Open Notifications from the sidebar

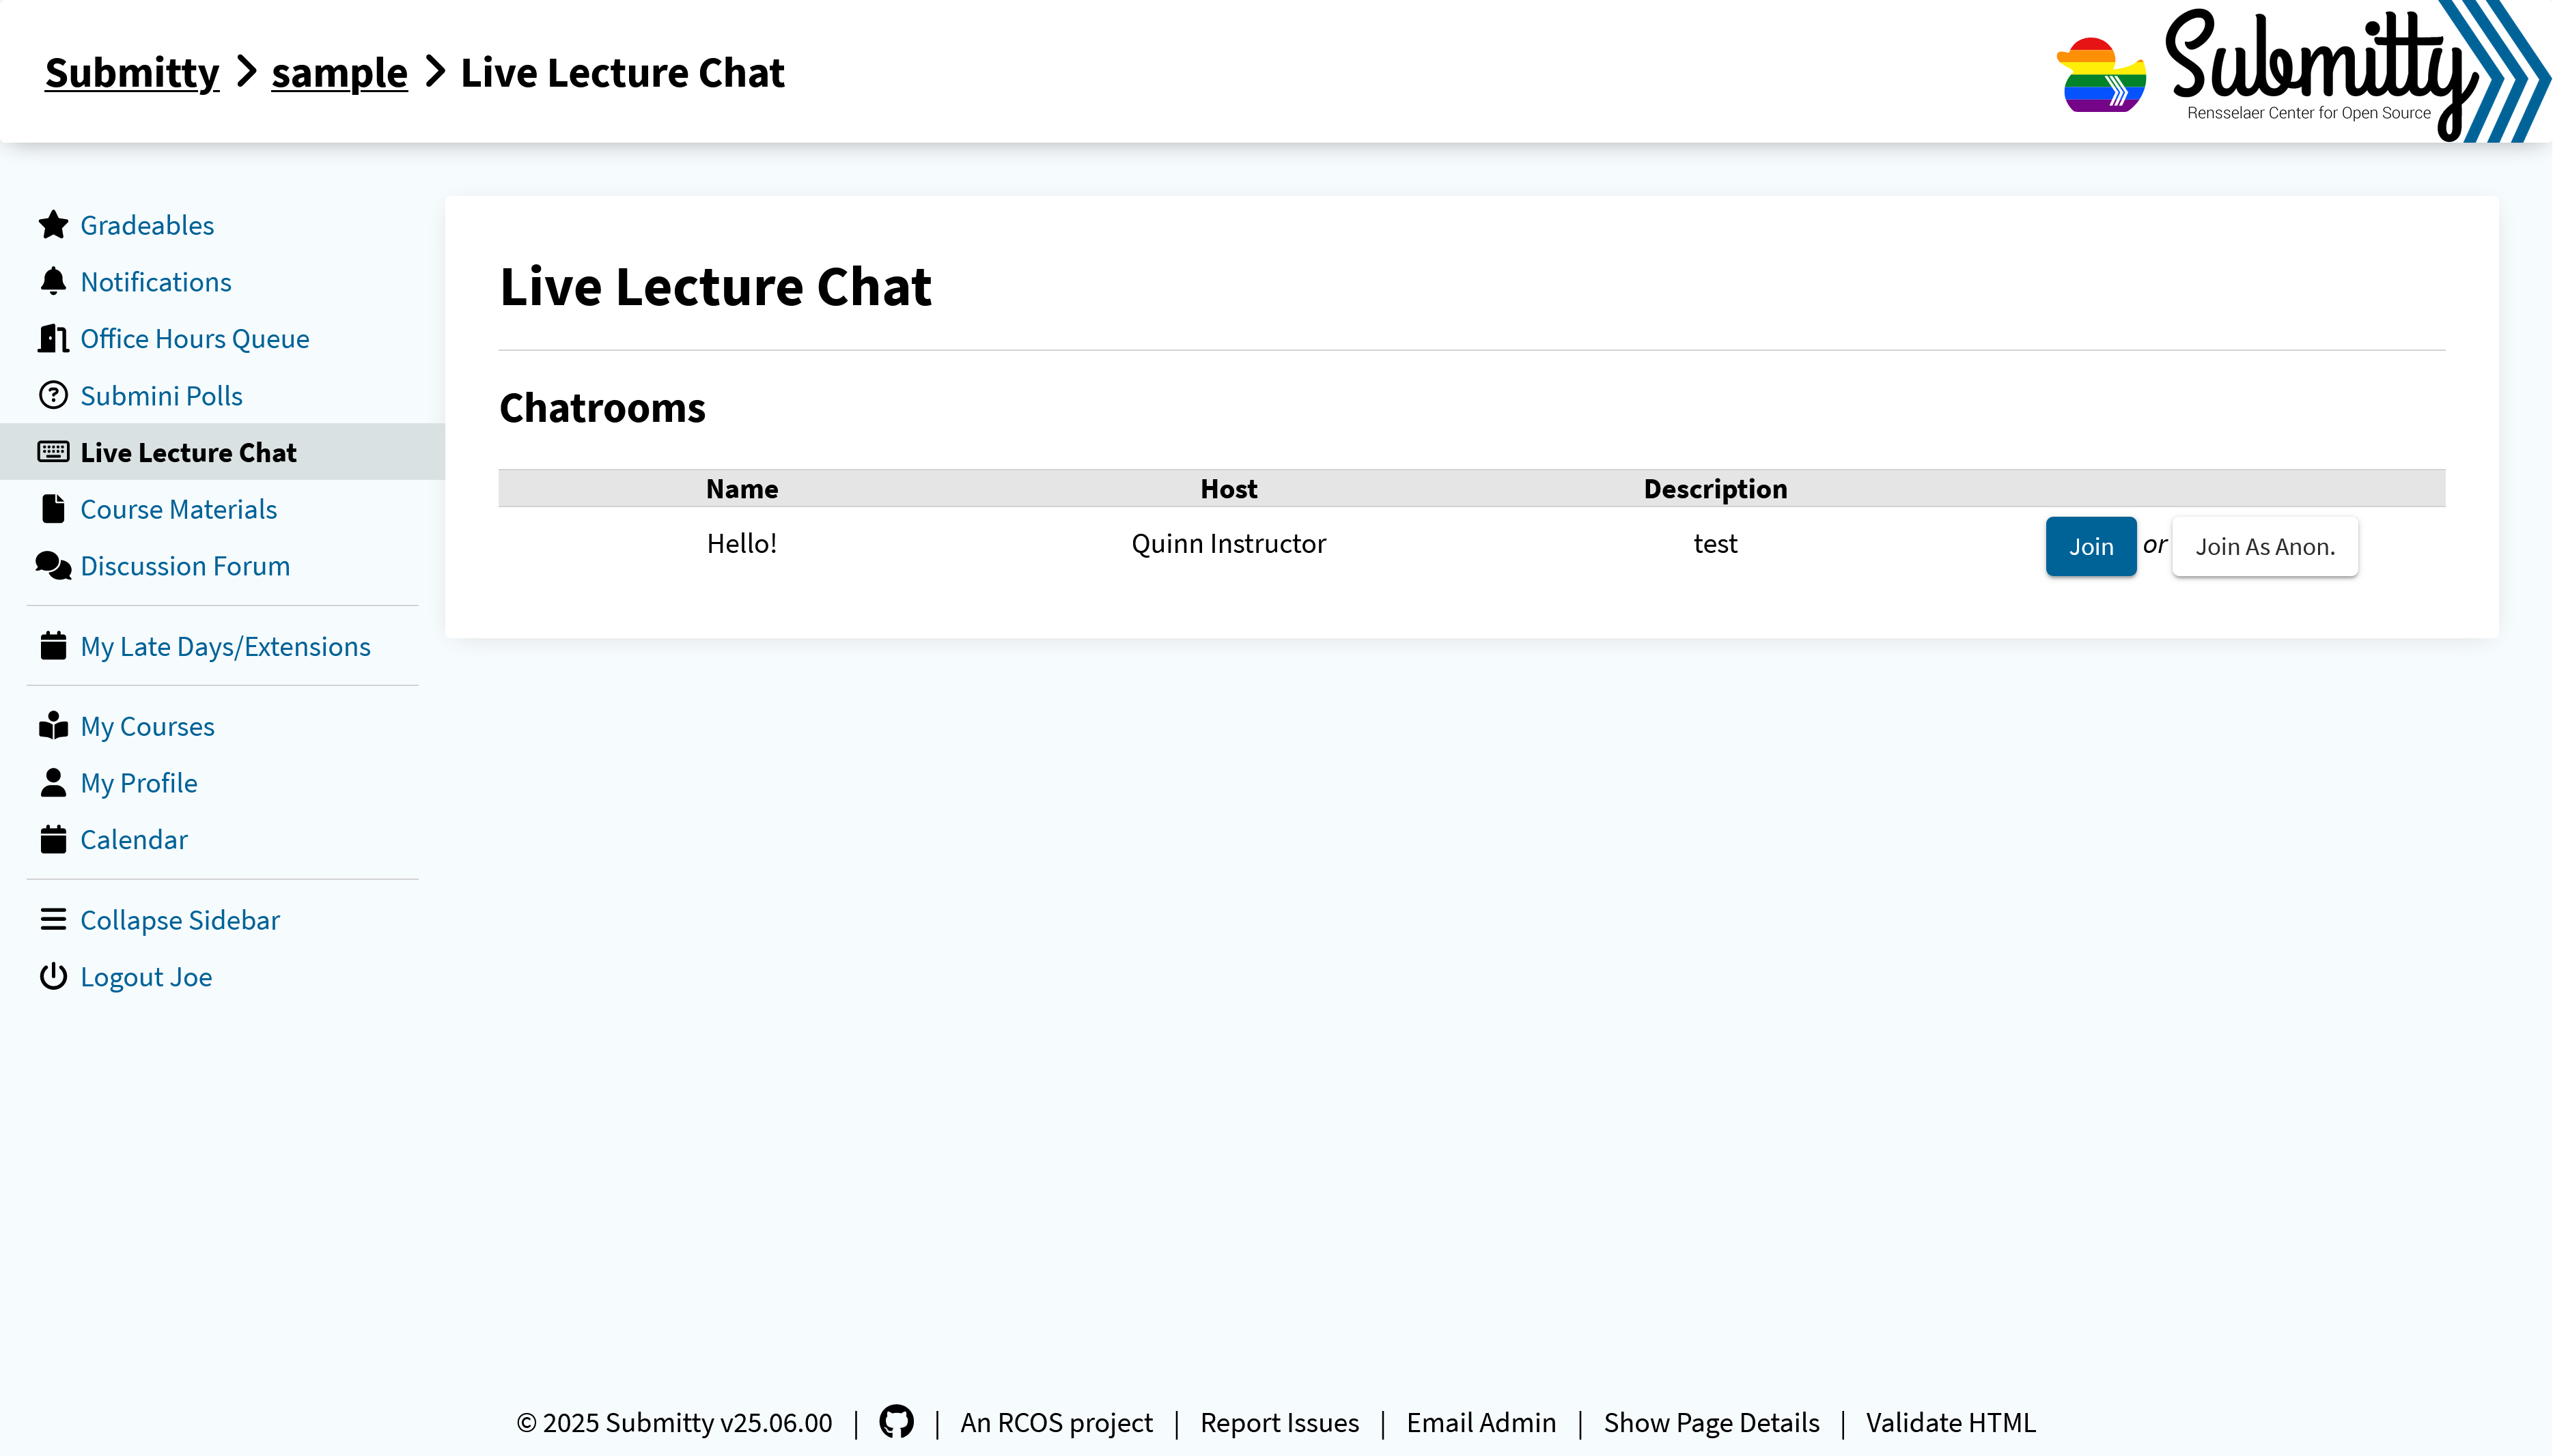156,282
